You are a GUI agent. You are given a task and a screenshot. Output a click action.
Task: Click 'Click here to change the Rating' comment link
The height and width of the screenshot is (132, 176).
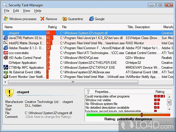click(x=48, y=117)
